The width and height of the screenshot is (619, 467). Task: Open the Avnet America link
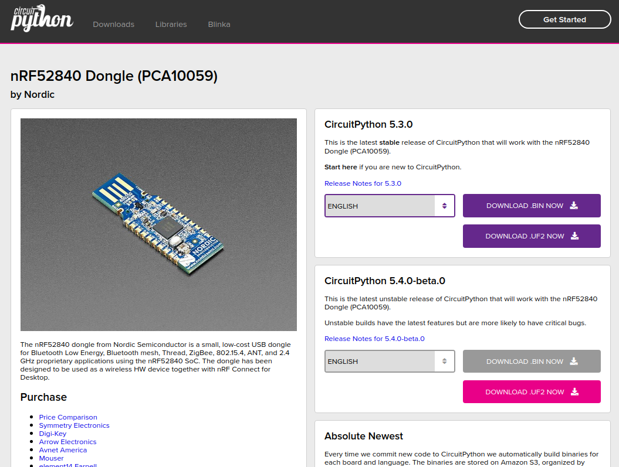click(63, 450)
